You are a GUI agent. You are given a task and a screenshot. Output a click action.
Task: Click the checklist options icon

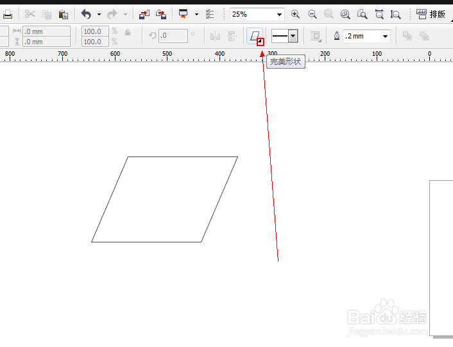[x=210, y=14]
